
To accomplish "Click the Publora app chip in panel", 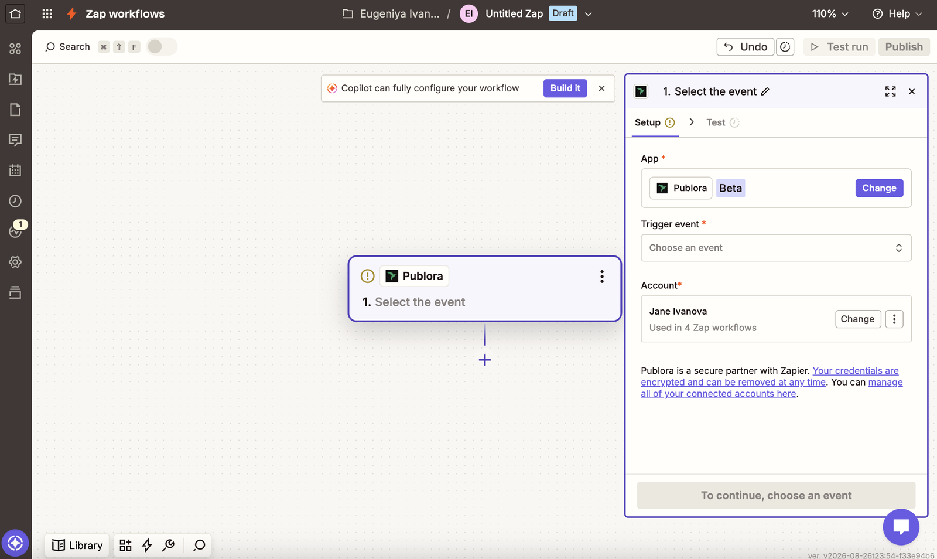I will (680, 188).
